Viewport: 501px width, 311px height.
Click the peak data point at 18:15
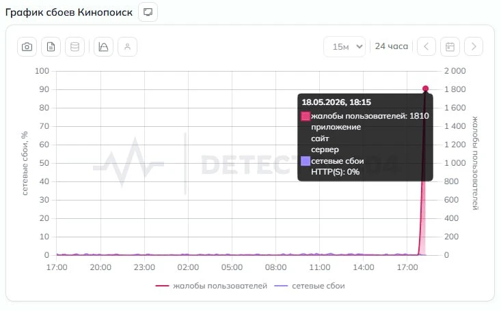[x=425, y=89]
